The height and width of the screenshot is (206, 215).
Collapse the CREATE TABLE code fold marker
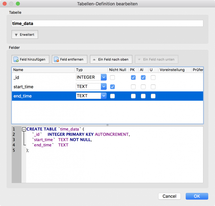(24, 129)
